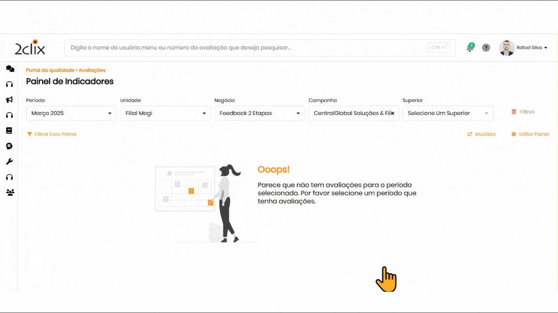
Task: Click the 2clix logo
Action: 30,48
